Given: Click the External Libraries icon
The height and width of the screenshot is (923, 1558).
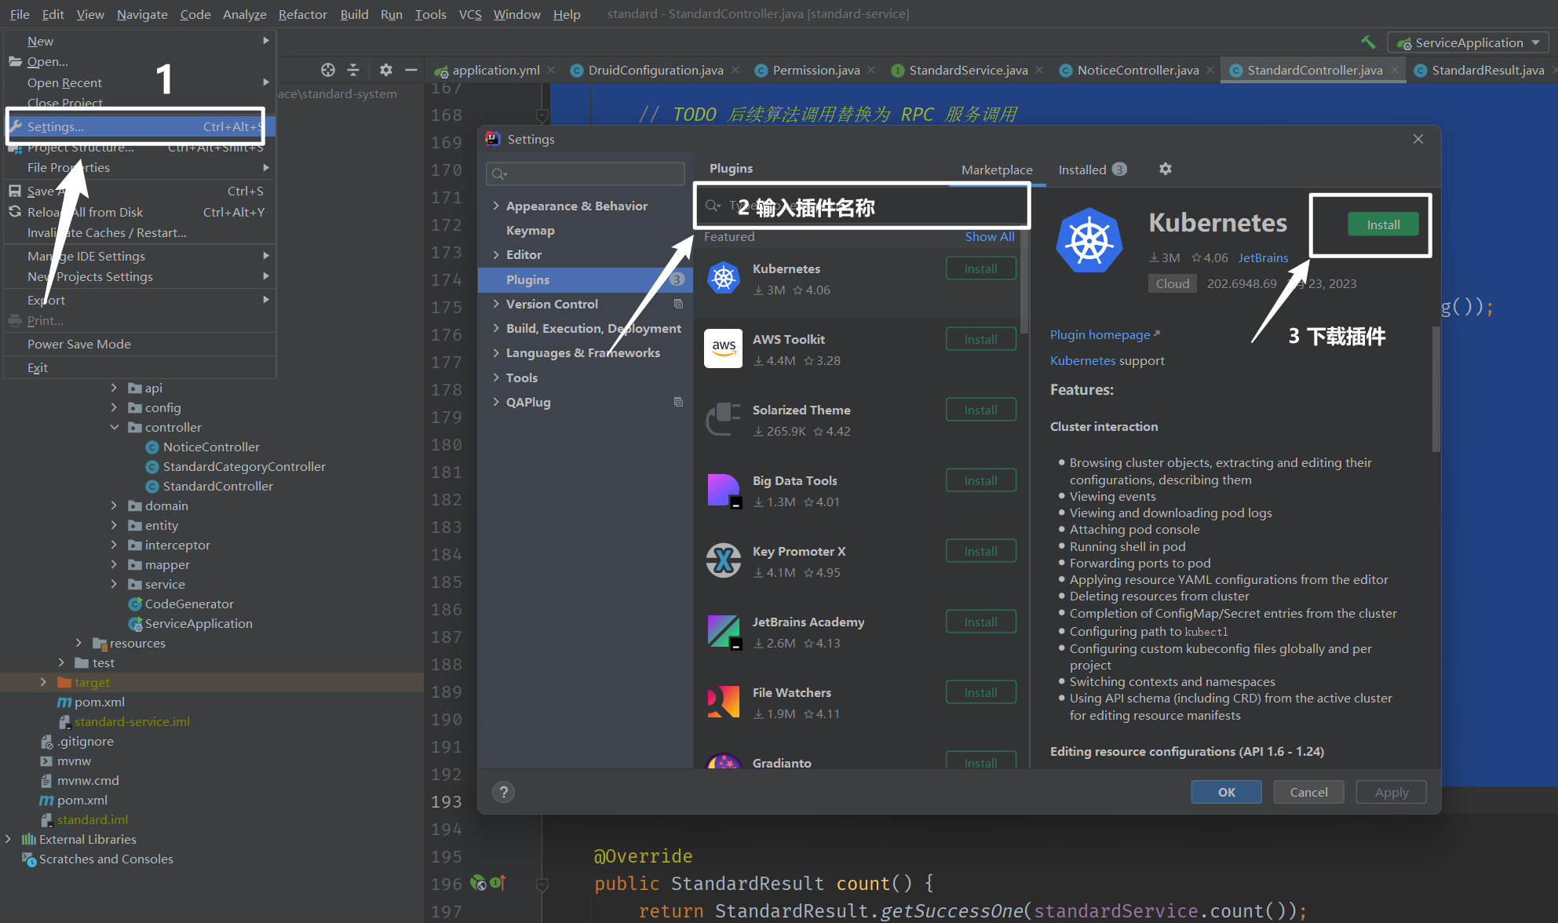Looking at the screenshot, I should [x=29, y=839].
